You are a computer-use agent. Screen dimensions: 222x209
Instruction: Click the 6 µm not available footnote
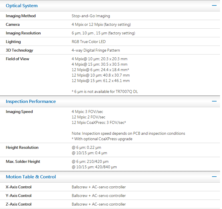coord(105,92)
